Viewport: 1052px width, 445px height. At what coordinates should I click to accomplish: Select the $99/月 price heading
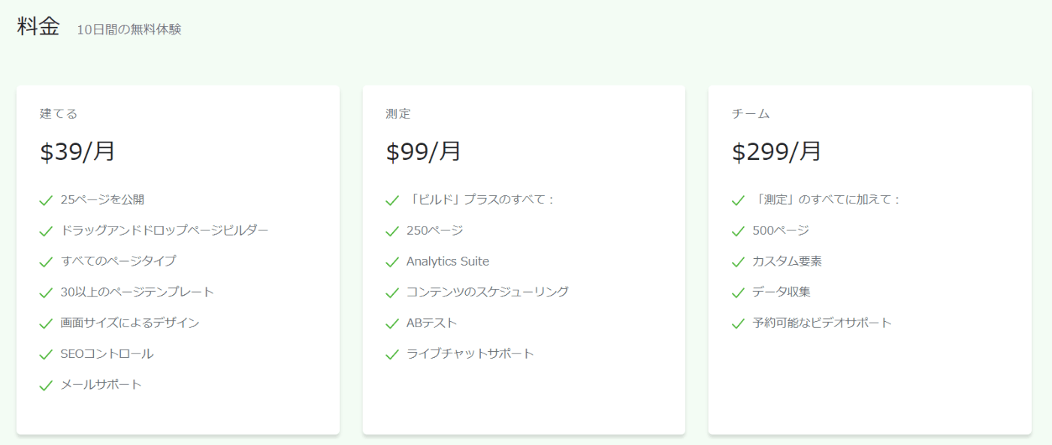423,152
